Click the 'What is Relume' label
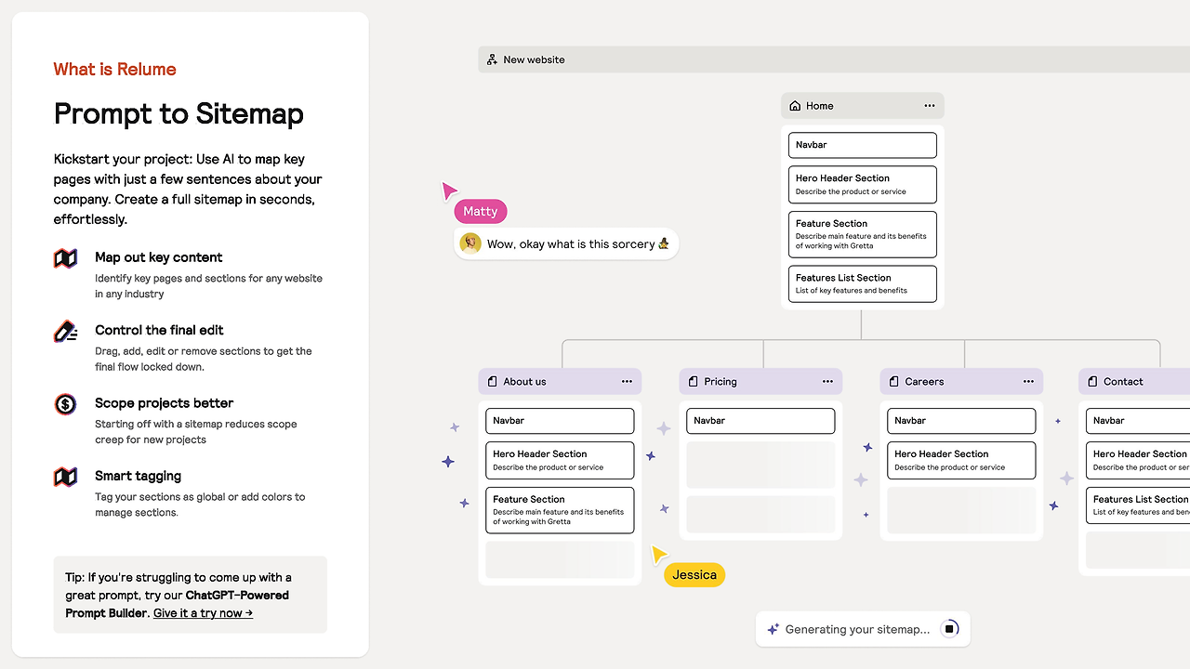The width and height of the screenshot is (1190, 669). (x=115, y=70)
